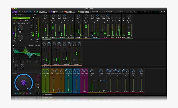Click the fader on Mic/Line/Inst 1 strip
This screenshot has height=108, width=178.
click(x=45, y=30)
